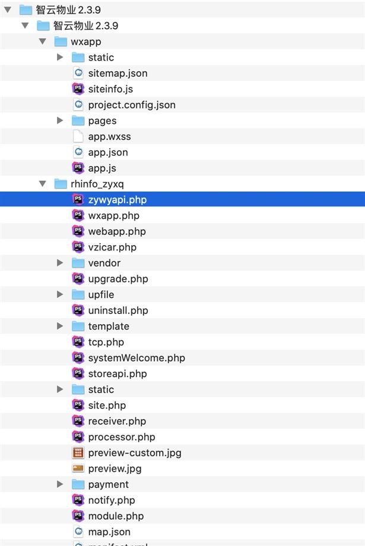This screenshot has width=365, height=546.
Task: Click the PhpStorm icon next to siteinfo.js
Action: pos(78,89)
